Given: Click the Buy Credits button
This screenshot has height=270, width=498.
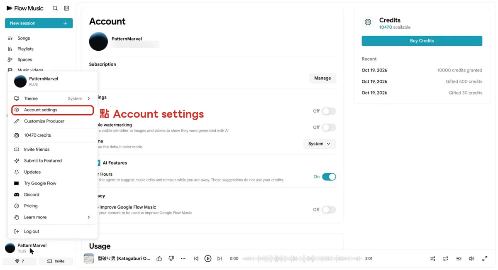Looking at the screenshot, I should pyautogui.click(x=422, y=41).
